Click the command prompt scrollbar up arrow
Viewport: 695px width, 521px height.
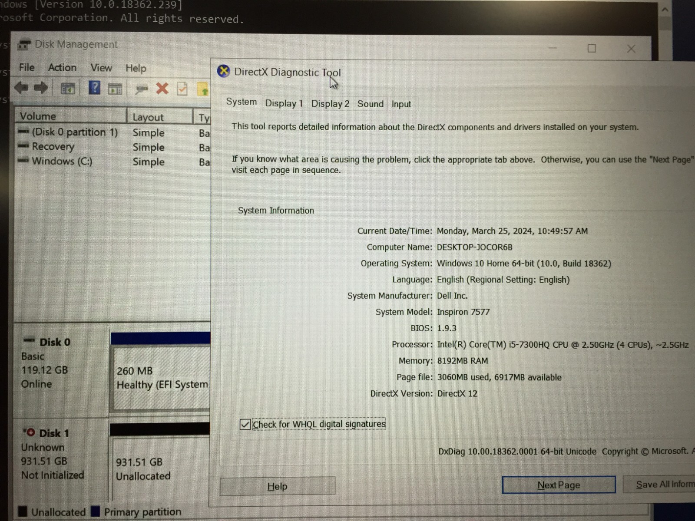click(x=665, y=9)
